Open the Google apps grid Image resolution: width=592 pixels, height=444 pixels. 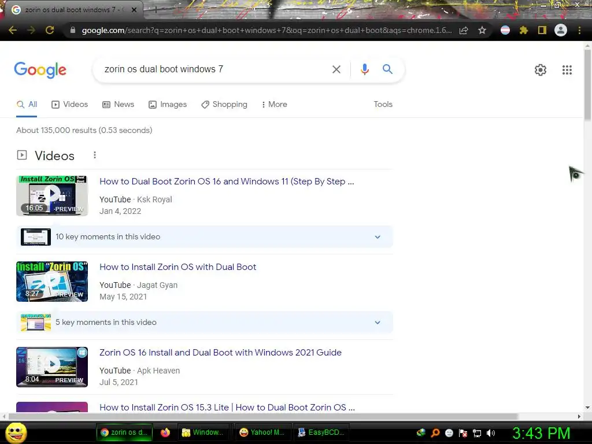click(x=567, y=70)
